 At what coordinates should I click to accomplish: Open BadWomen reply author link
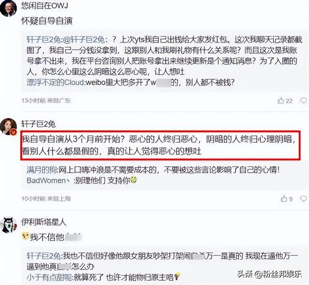[49, 180]
